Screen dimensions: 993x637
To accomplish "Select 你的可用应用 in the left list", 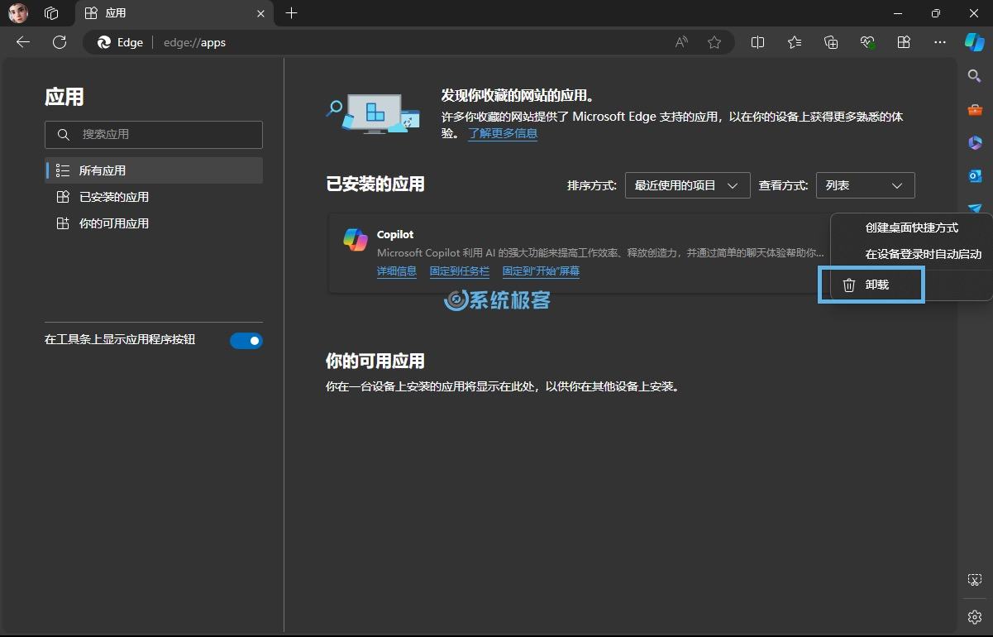I will 154,223.
